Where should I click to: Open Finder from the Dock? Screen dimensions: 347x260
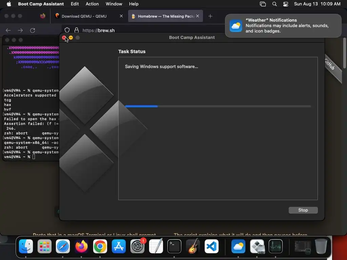click(x=26, y=246)
